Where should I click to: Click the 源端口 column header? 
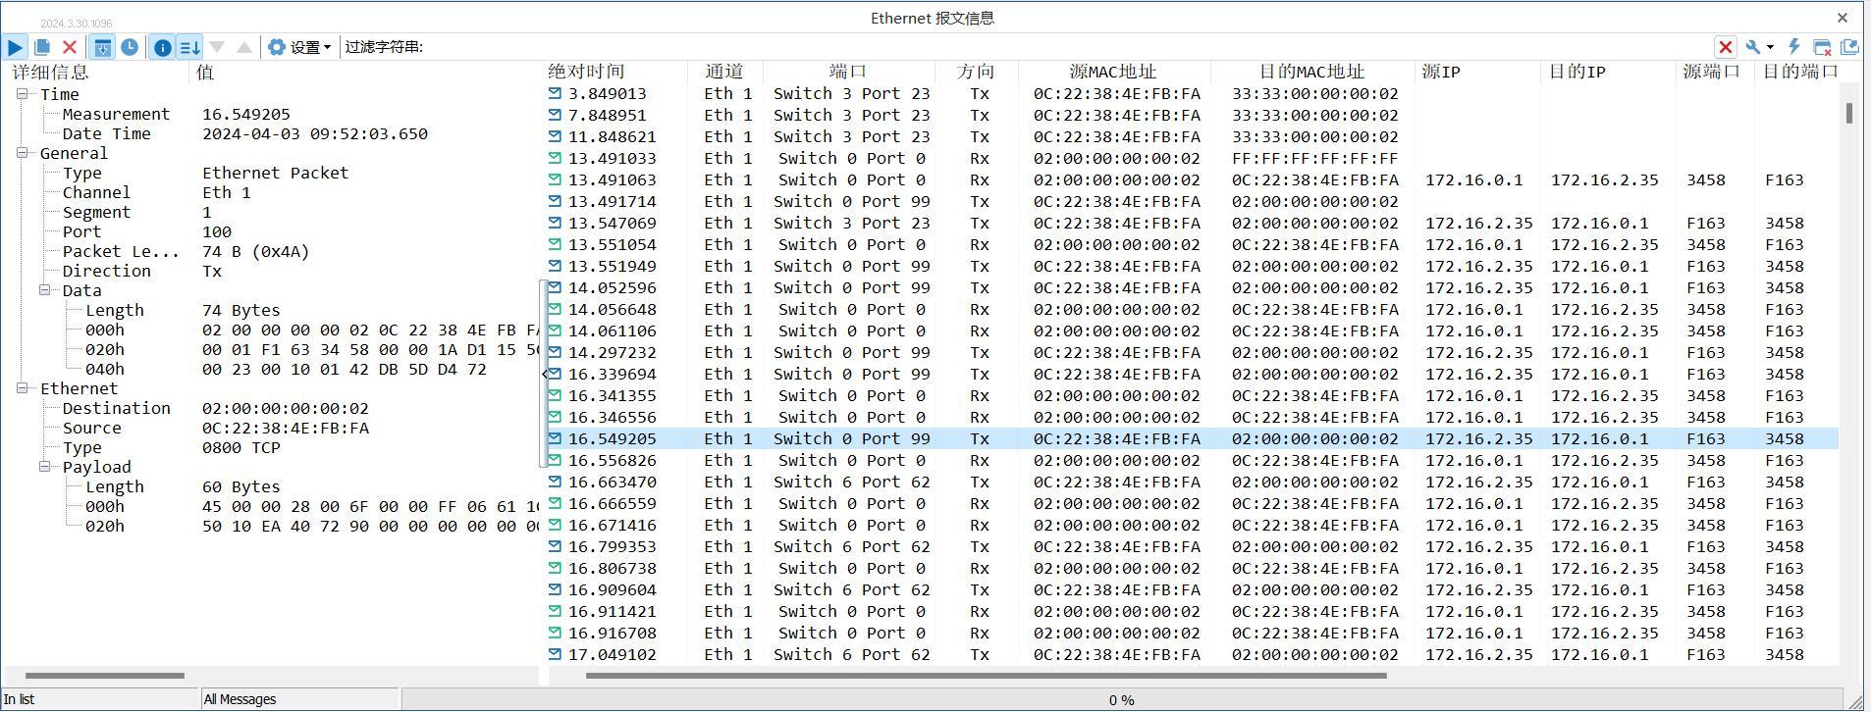pyautogui.click(x=1714, y=72)
